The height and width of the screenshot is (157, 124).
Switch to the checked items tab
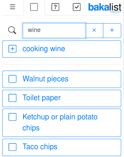77,7
